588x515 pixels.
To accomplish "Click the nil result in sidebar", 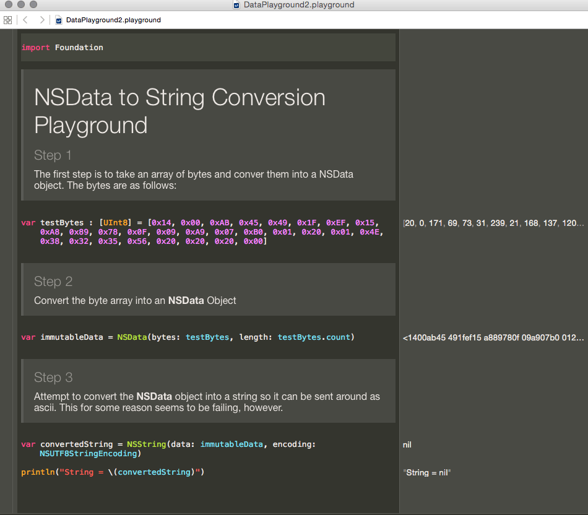I will click(407, 445).
